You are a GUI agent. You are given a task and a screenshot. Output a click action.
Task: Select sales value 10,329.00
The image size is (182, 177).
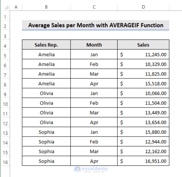click(x=143, y=64)
